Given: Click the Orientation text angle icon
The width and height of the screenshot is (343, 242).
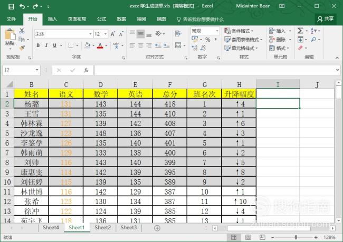Looking at the screenshot, I should point(158,34).
